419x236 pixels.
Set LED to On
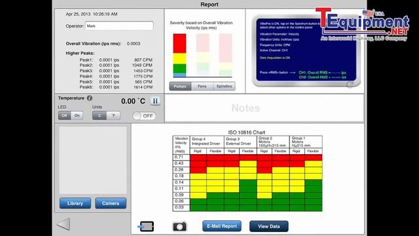pyautogui.click(x=77, y=115)
